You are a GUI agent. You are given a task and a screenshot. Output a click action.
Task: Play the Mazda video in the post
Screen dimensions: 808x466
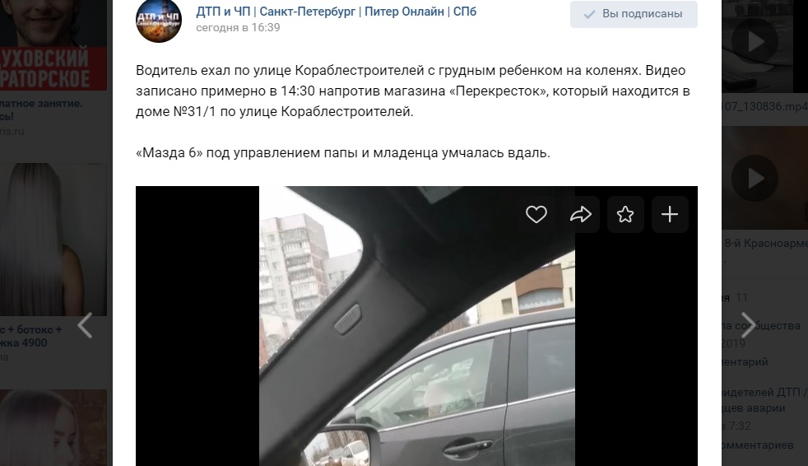tap(416, 326)
